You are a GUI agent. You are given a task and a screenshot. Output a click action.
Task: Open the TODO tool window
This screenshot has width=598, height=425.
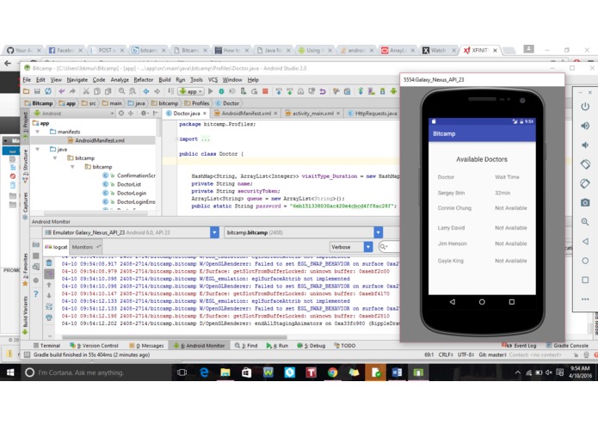pyautogui.click(x=345, y=345)
